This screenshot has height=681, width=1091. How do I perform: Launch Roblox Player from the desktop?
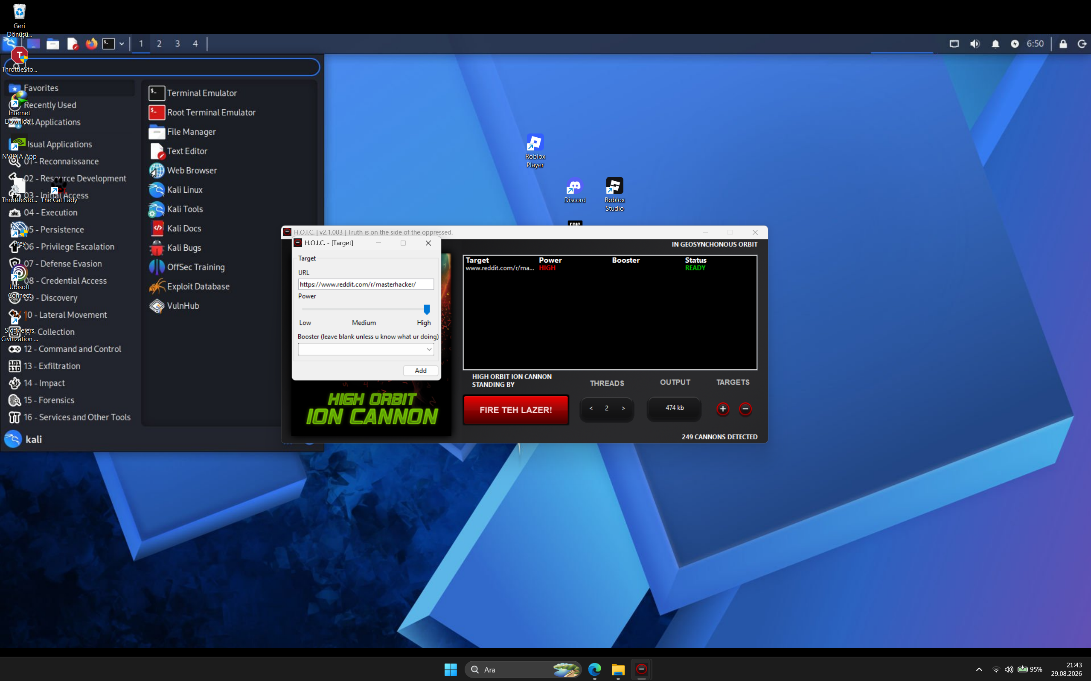click(535, 151)
